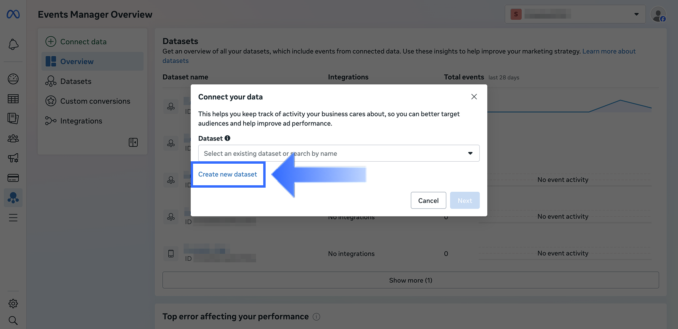Click the Cancel button

click(428, 200)
